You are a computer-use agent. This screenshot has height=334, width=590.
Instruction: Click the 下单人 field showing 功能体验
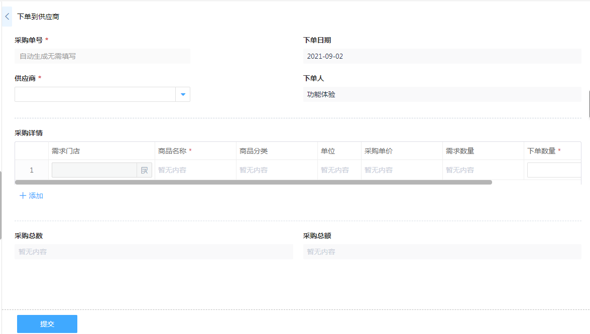tap(442, 94)
